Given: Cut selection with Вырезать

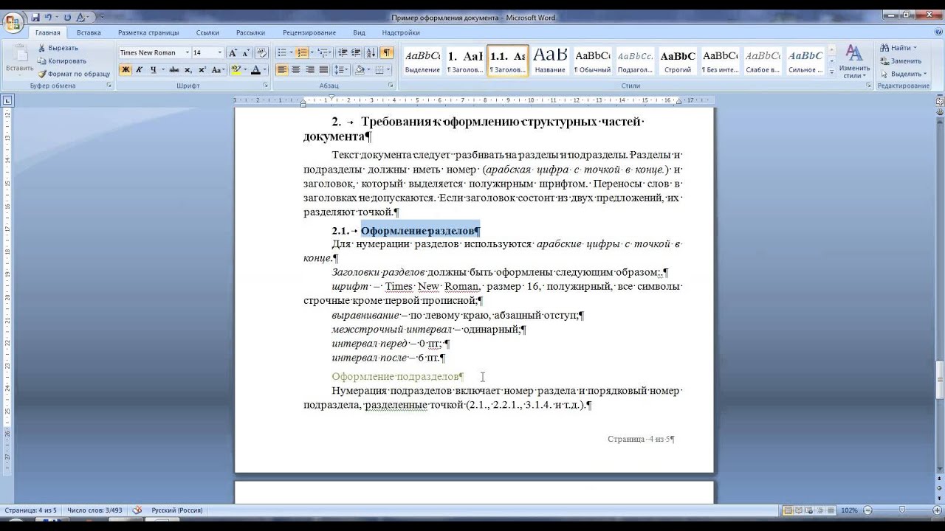Looking at the screenshot, I should pyautogui.click(x=58, y=48).
